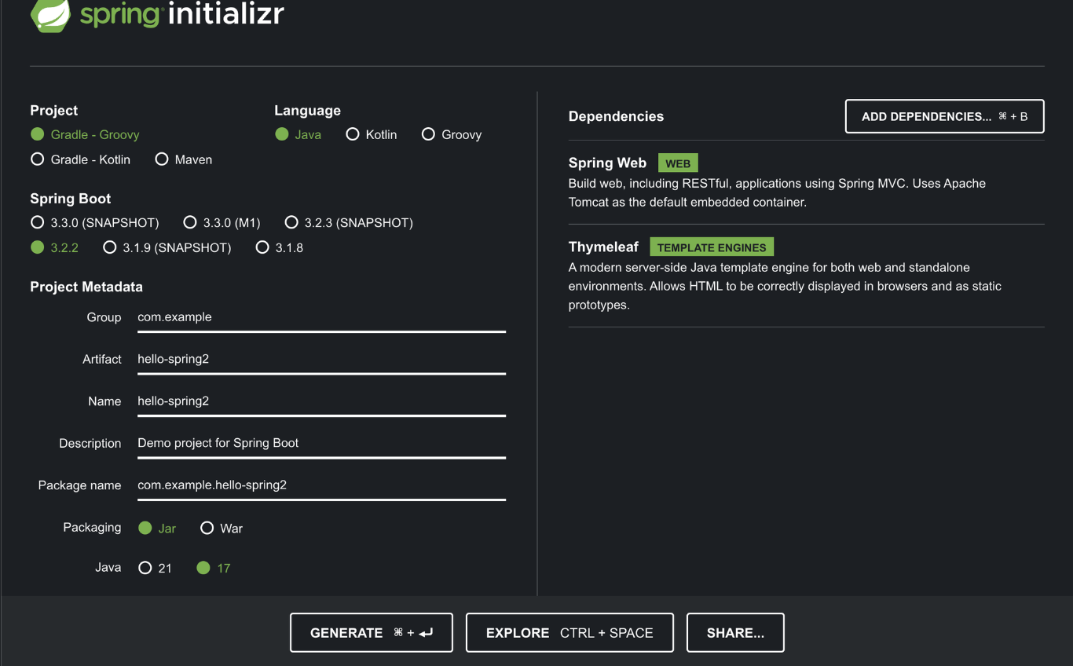Screen dimensions: 1073x666
Task: Click the Package name input field
Action: (321, 485)
